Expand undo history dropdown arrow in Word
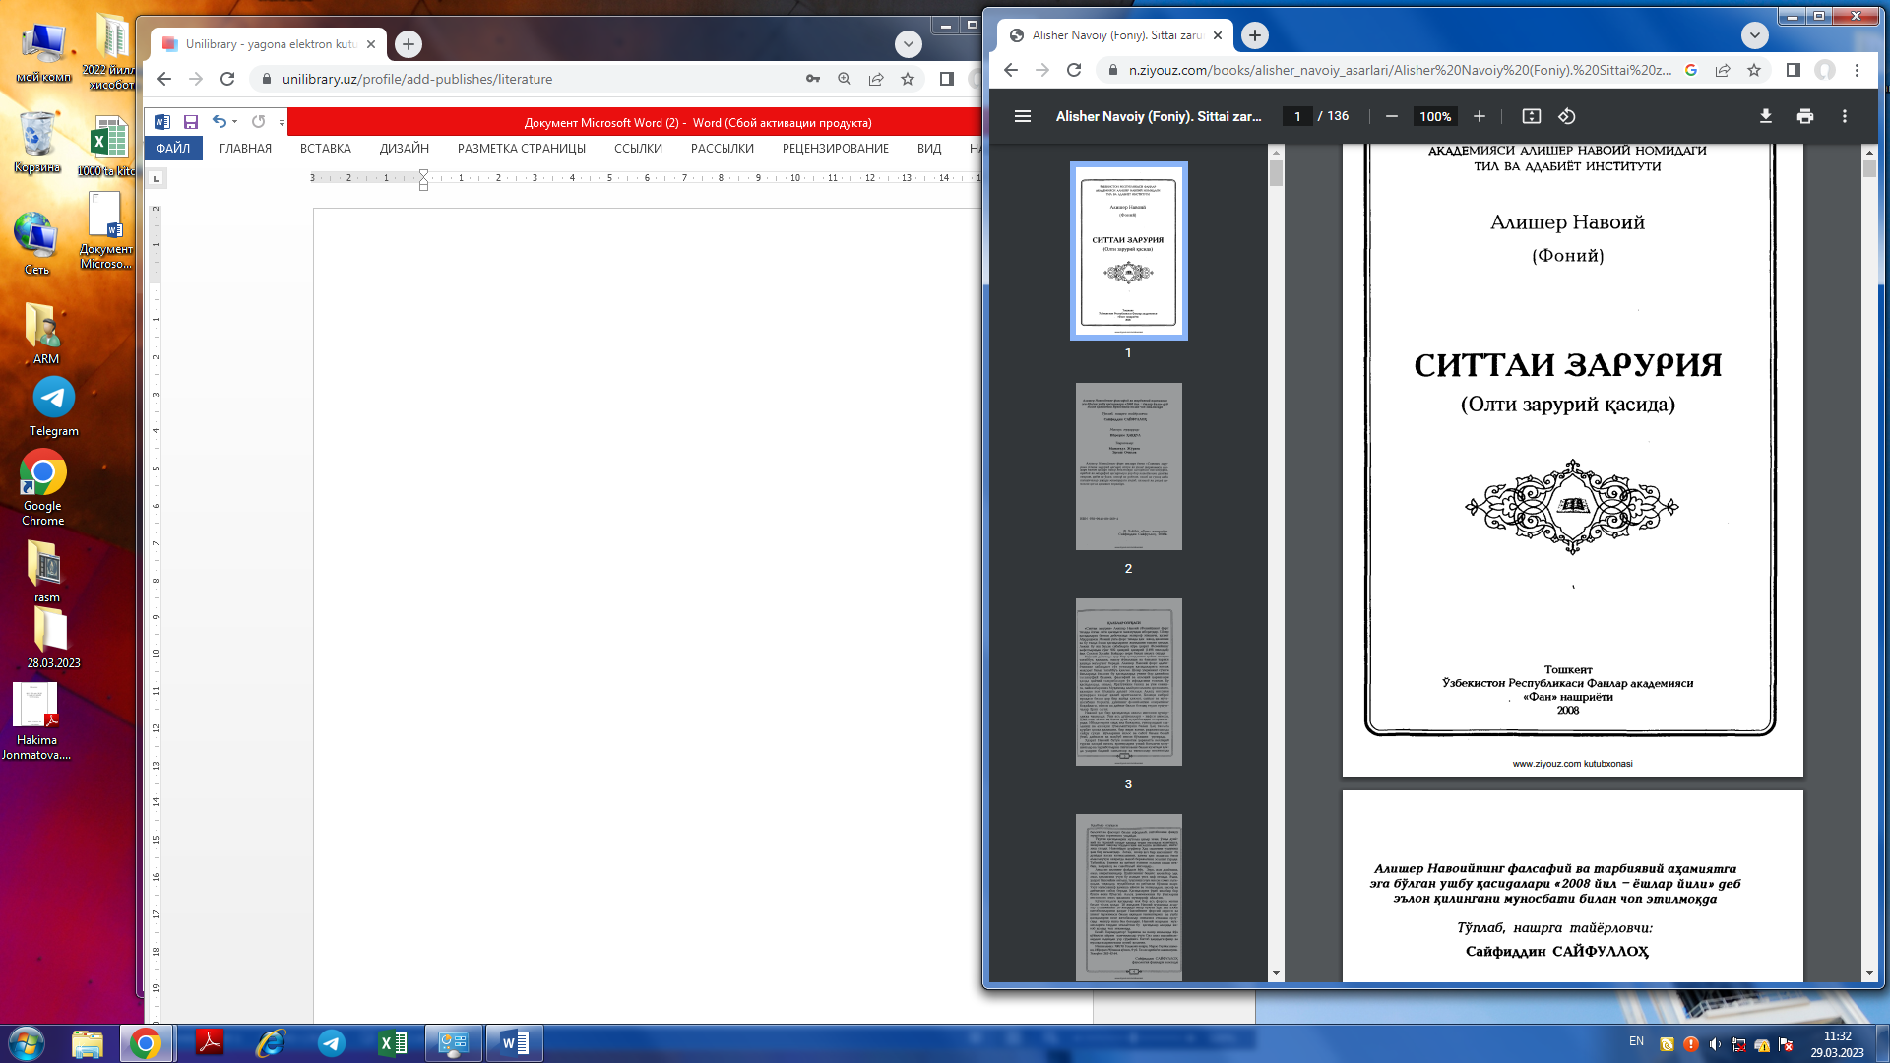This screenshot has height=1063, width=1890. (x=234, y=122)
